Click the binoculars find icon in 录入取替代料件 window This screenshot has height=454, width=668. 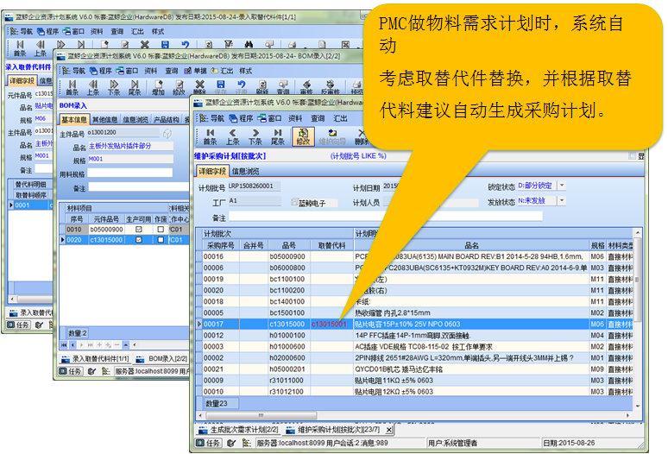coord(249,45)
